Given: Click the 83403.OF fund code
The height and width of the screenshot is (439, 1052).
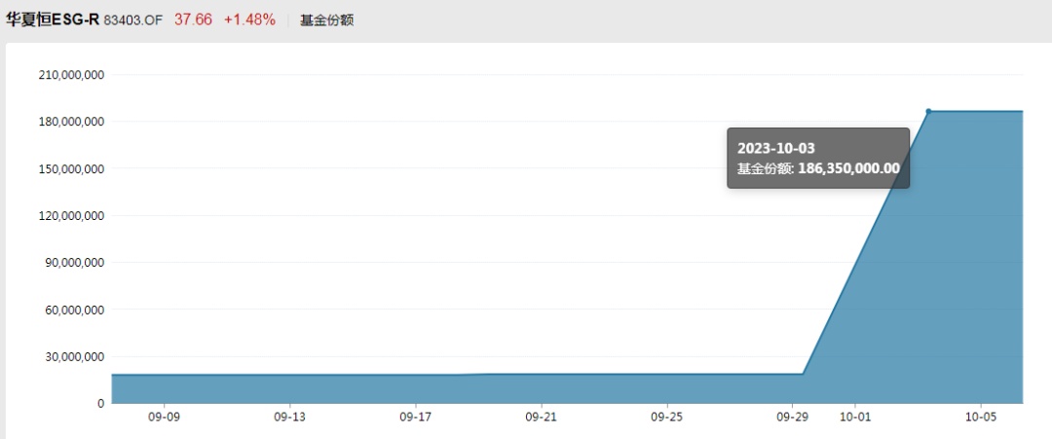Looking at the screenshot, I should coord(134,20).
